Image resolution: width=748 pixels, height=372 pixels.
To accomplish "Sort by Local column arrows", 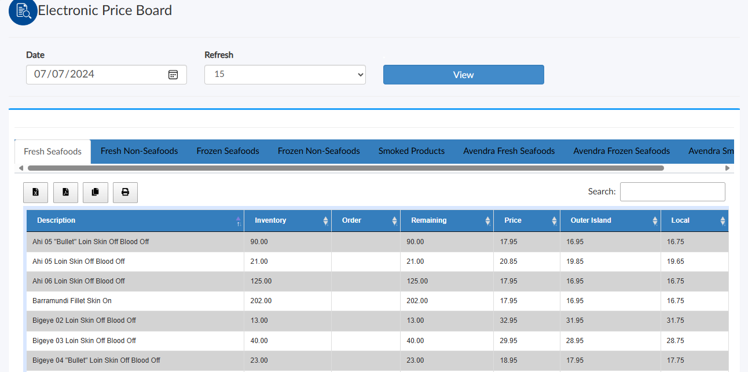I will (x=723, y=221).
